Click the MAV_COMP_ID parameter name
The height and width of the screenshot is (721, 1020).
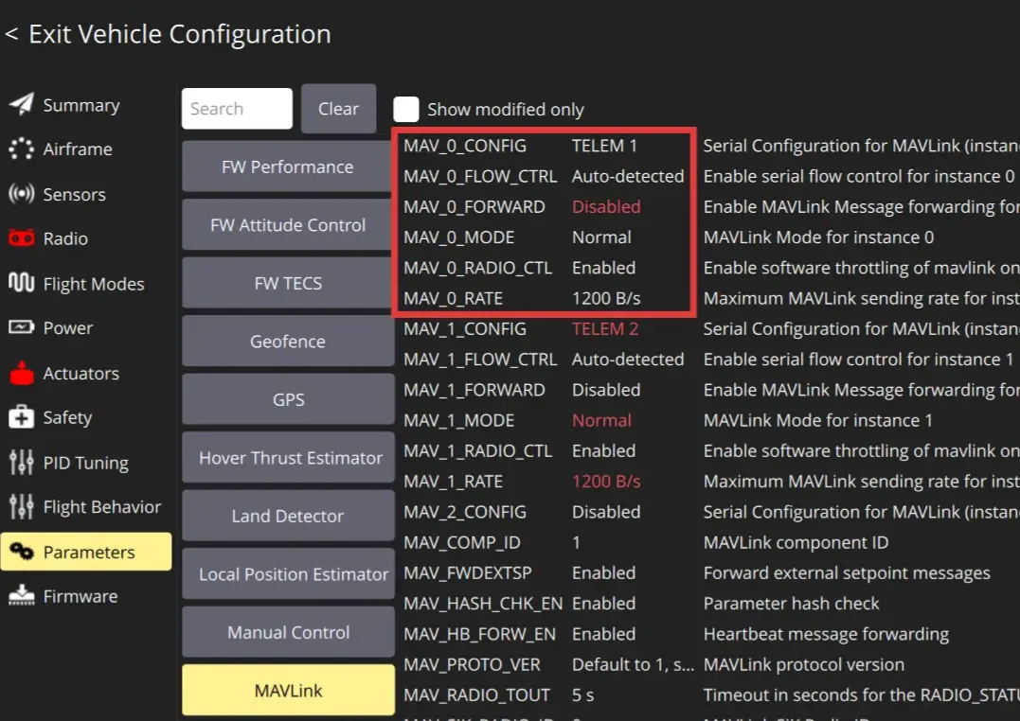coord(462,543)
